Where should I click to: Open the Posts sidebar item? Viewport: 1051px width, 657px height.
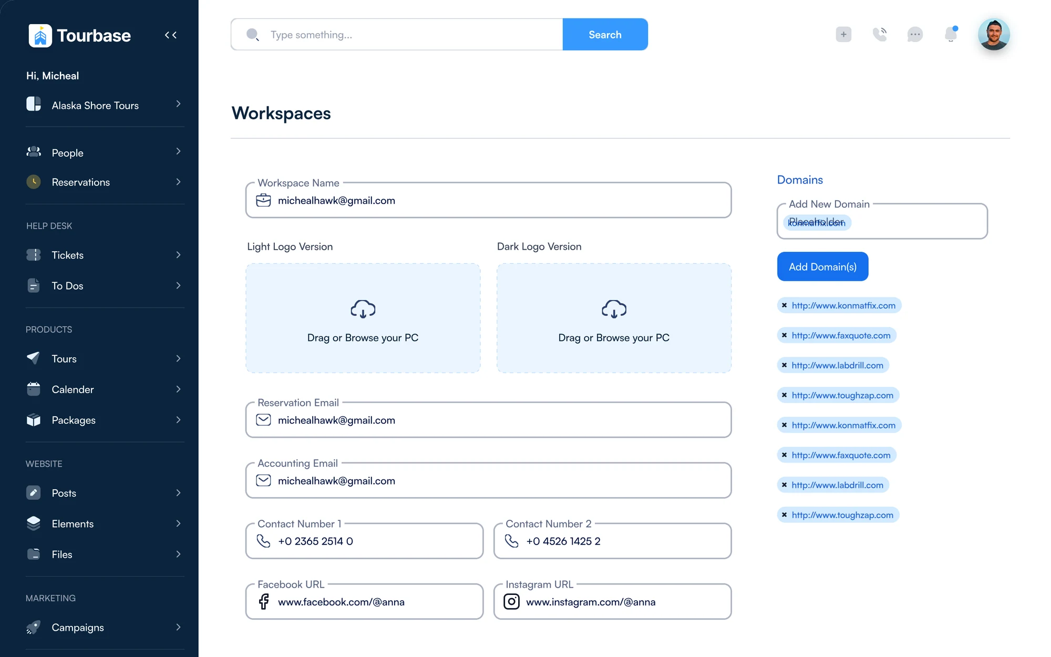(x=105, y=493)
